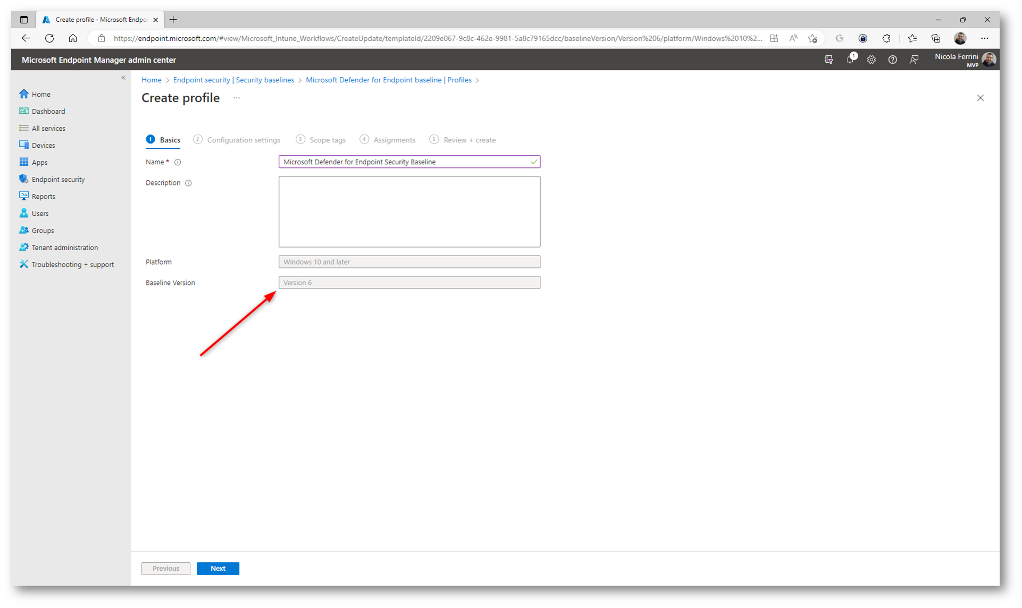Click Microsoft Endpoint Manager admin center title

[99, 60]
